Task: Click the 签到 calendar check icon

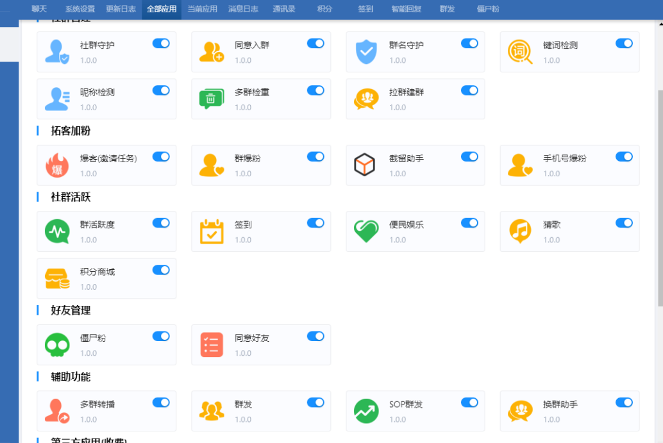Action: pos(211,231)
